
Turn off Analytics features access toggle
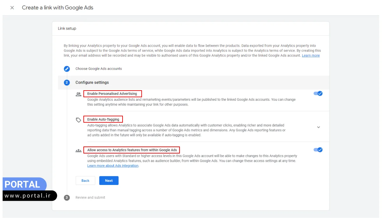[x=318, y=150]
